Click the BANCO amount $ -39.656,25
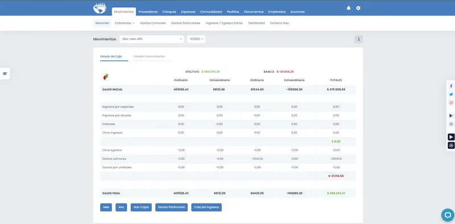Image resolution: width=455 pixels, height=224 pixels. point(285,72)
